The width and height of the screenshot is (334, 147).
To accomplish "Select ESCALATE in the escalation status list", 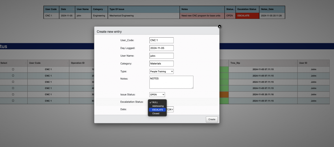I will click(x=158, y=110).
